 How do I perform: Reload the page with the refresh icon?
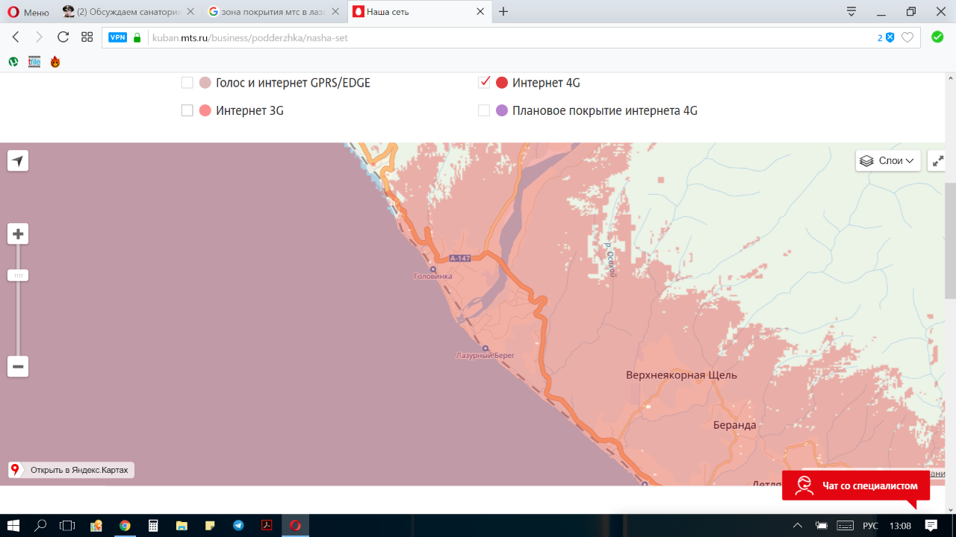(x=63, y=37)
